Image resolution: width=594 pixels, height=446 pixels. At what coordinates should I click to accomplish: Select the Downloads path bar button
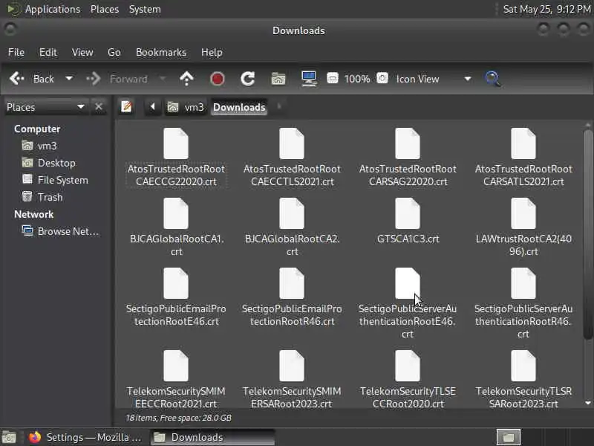[x=239, y=107]
